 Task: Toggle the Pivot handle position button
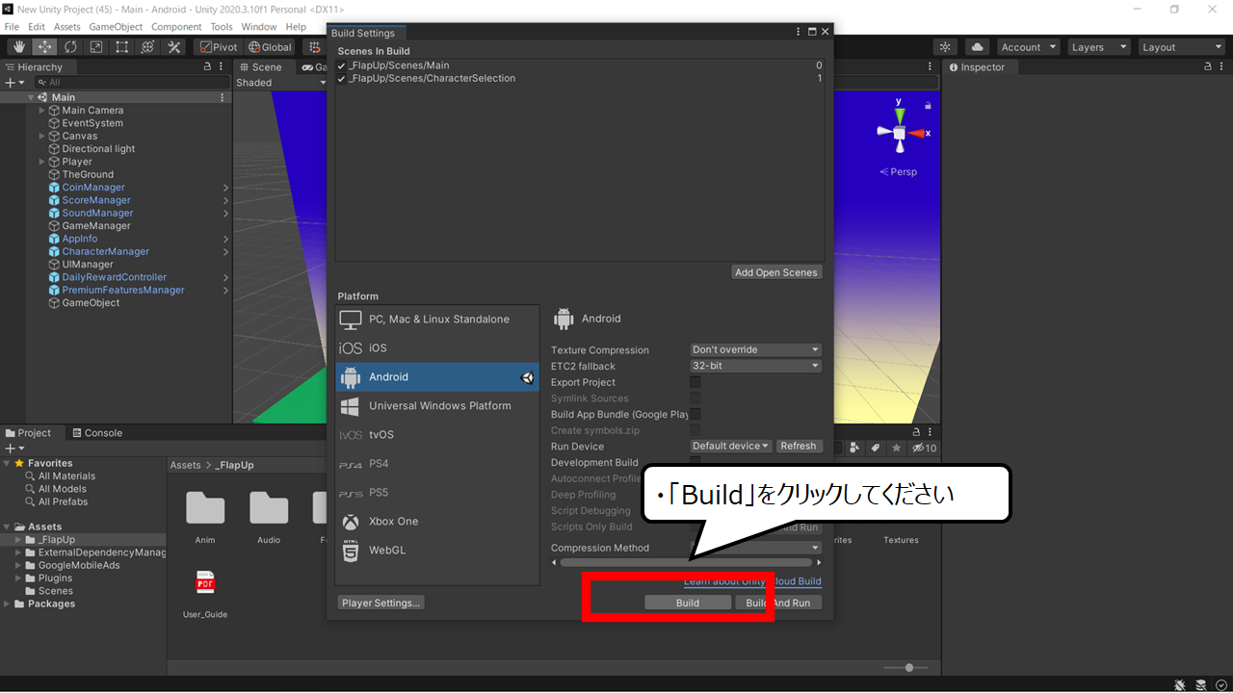[x=219, y=47]
